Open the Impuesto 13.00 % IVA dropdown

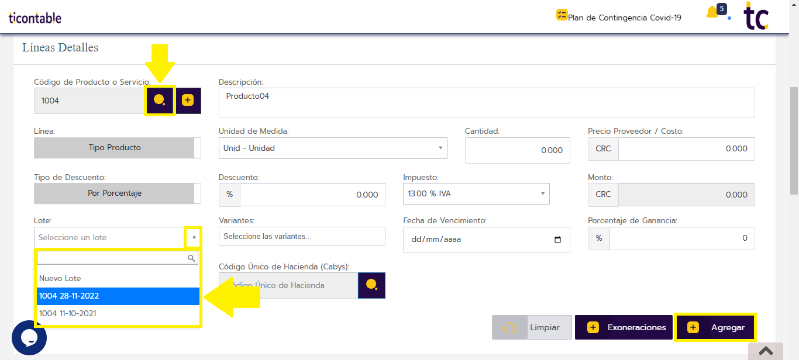476,193
